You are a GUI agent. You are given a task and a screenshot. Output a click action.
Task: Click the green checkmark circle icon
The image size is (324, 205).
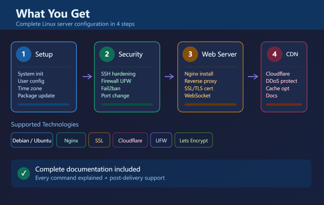24,173
